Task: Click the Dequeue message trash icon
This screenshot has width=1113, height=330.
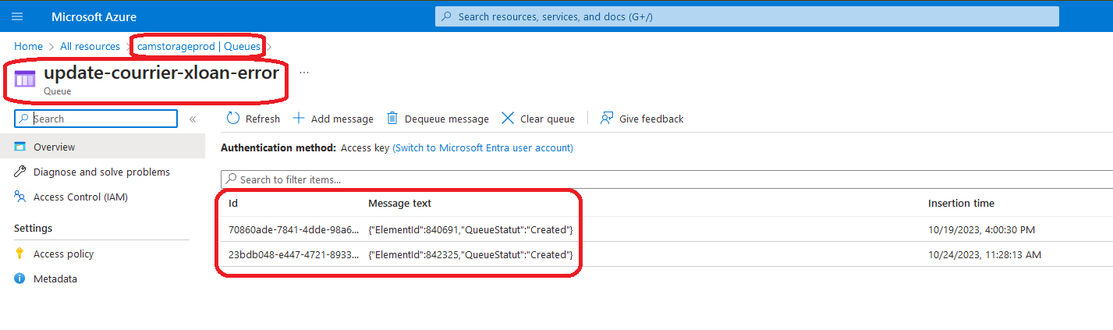Action: pos(393,119)
